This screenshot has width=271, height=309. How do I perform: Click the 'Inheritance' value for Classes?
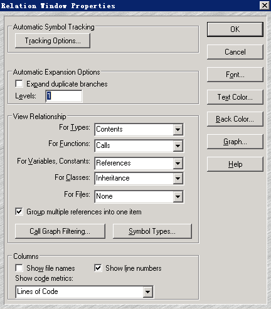click(x=113, y=178)
